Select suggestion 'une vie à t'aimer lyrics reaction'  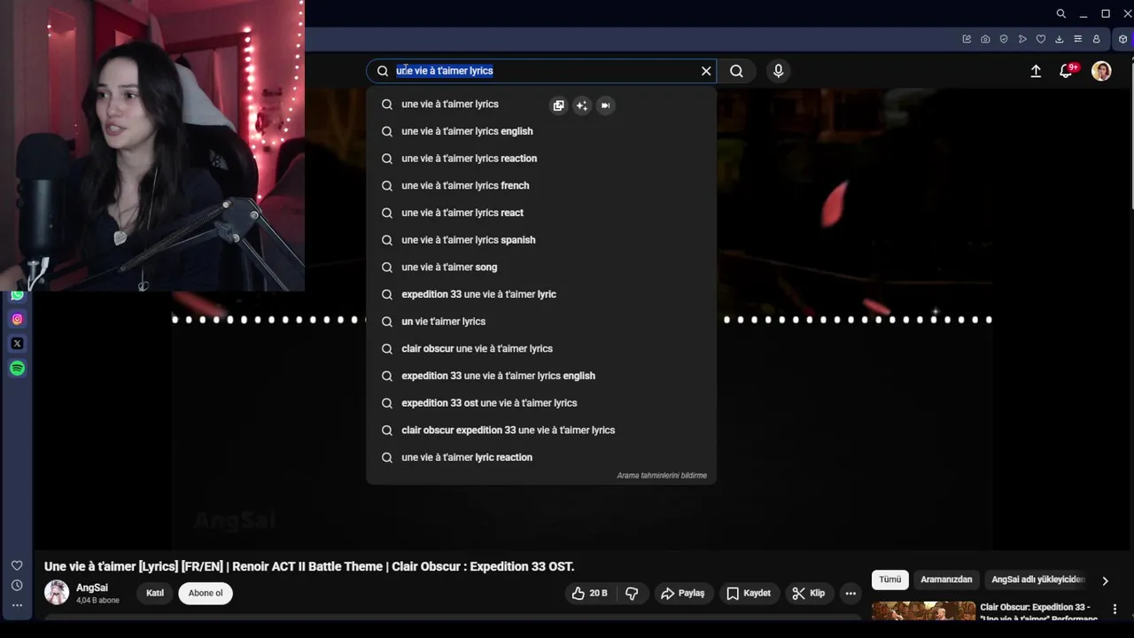tap(540, 159)
